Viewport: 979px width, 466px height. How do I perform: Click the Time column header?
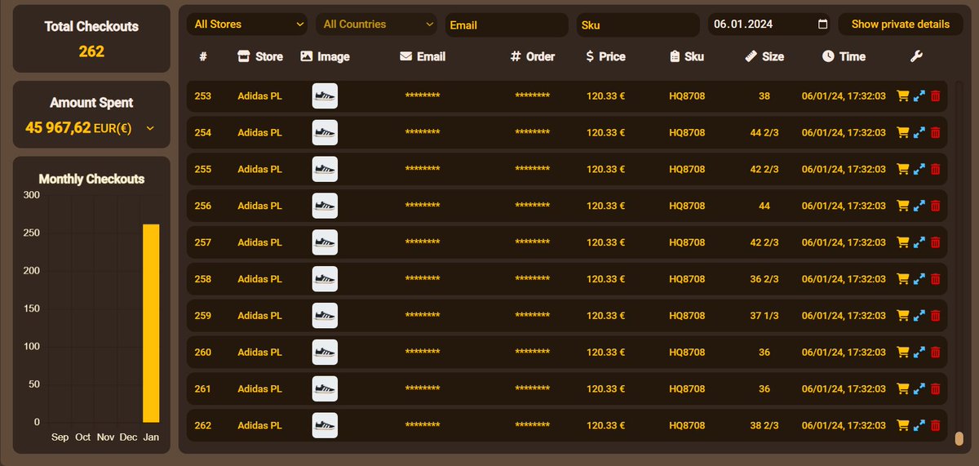pyautogui.click(x=844, y=56)
